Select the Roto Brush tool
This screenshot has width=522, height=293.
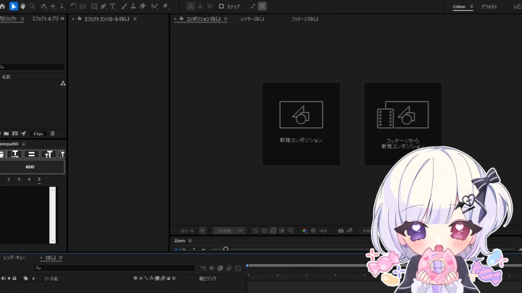(154, 7)
